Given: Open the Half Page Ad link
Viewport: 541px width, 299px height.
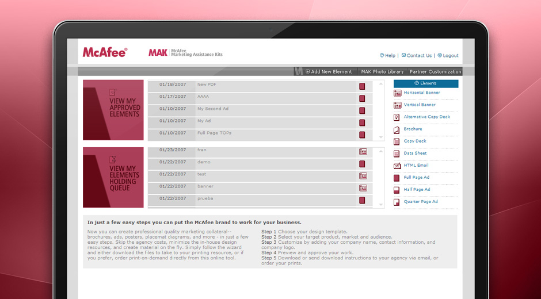Looking at the screenshot, I should tap(417, 189).
